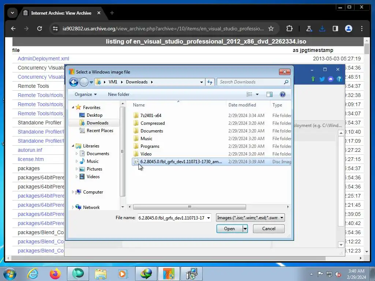The width and height of the screenshot is (375, 281).
Task: Expand the Network tree node
Action: (x=73, y=207)
